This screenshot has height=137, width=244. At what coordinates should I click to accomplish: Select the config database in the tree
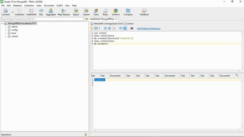[x=14, y=30]
